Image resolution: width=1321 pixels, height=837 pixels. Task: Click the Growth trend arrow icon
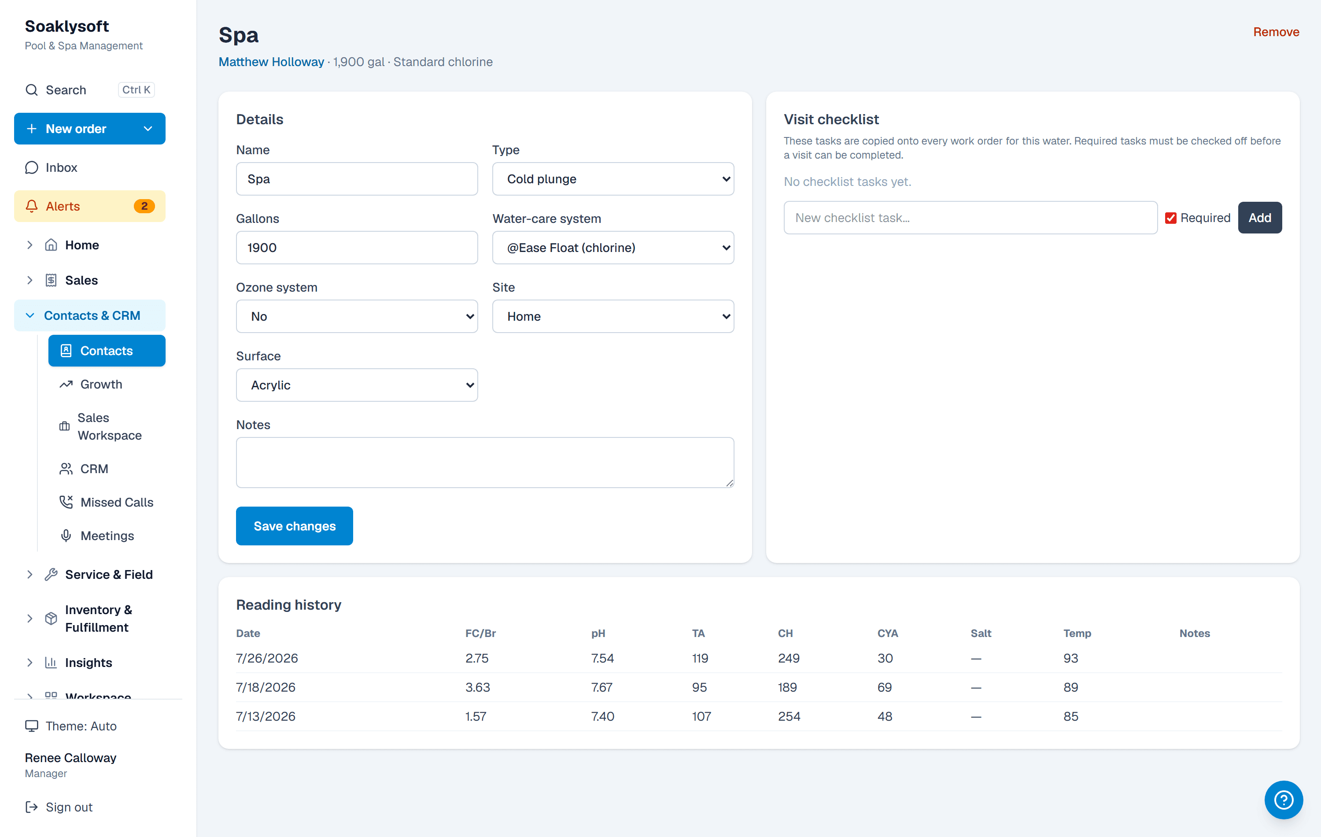(66, 384)
